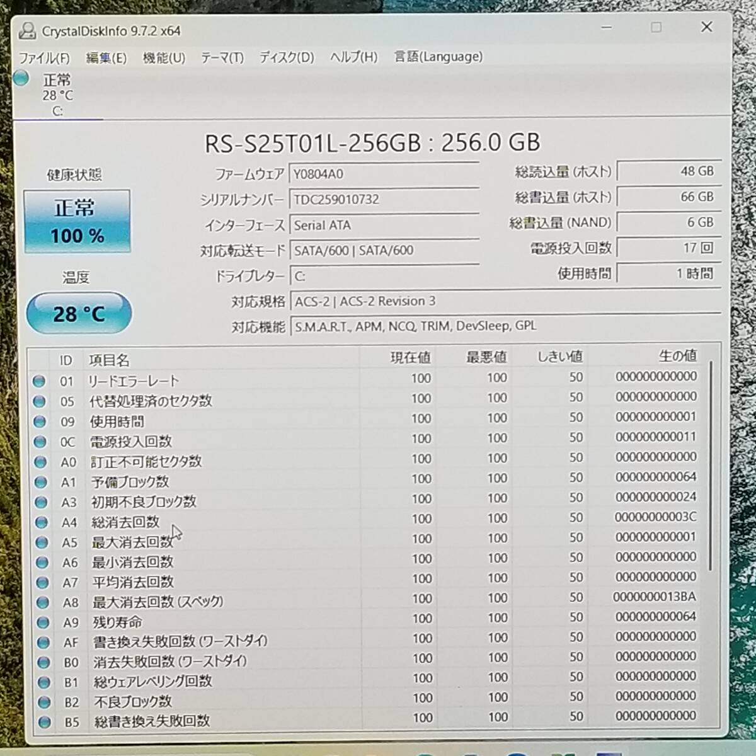The width and height of the screenshot is (756, 756).
Task: Click the status dot for A6 最小消去回数
Action: [x=42, y=562]
